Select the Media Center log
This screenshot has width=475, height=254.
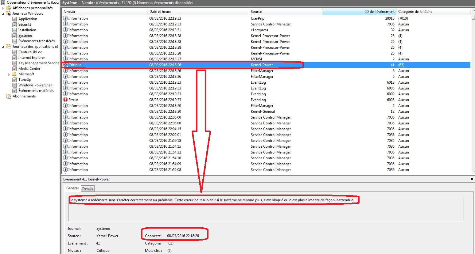[29, 69]
